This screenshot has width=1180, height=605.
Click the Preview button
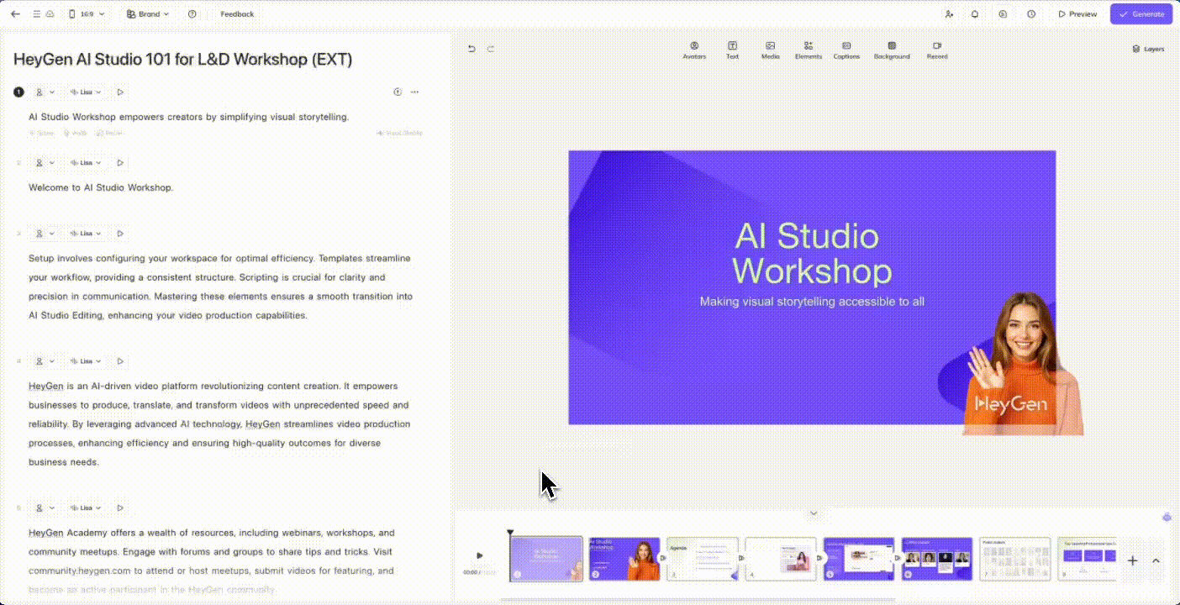[1077, 14]
